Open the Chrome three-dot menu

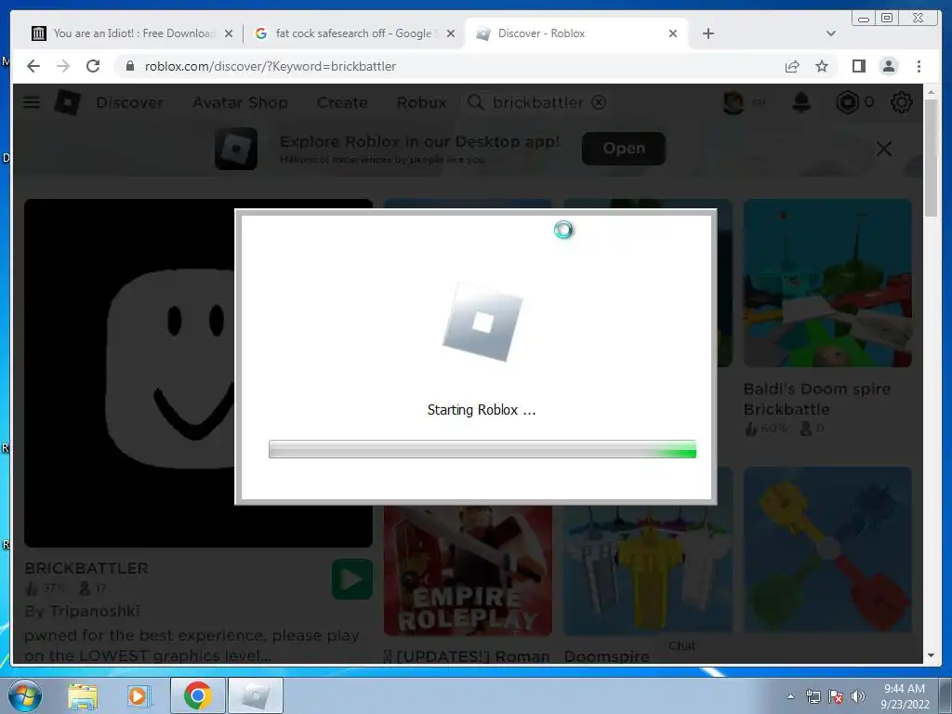point(919,66)
